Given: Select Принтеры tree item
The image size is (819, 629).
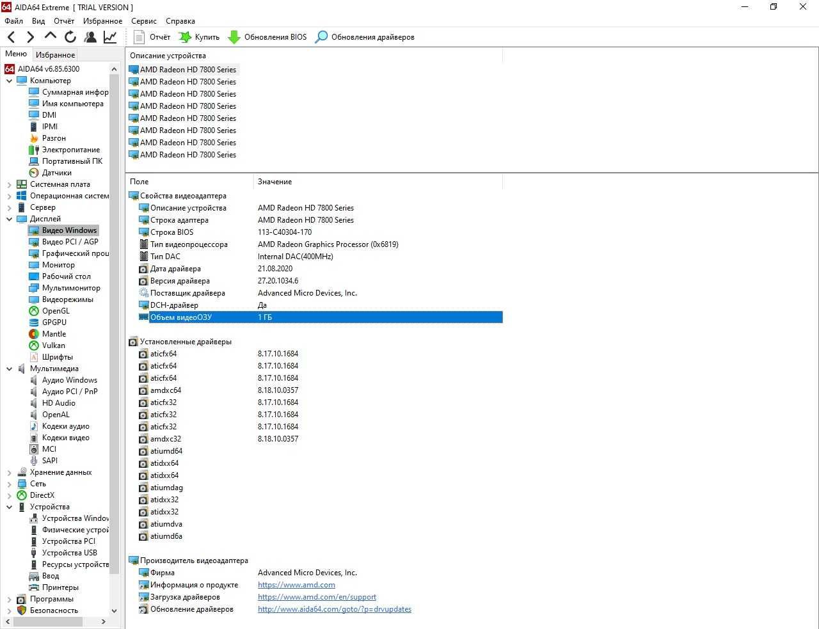Looking at the screenshot, I should (60, 587).
